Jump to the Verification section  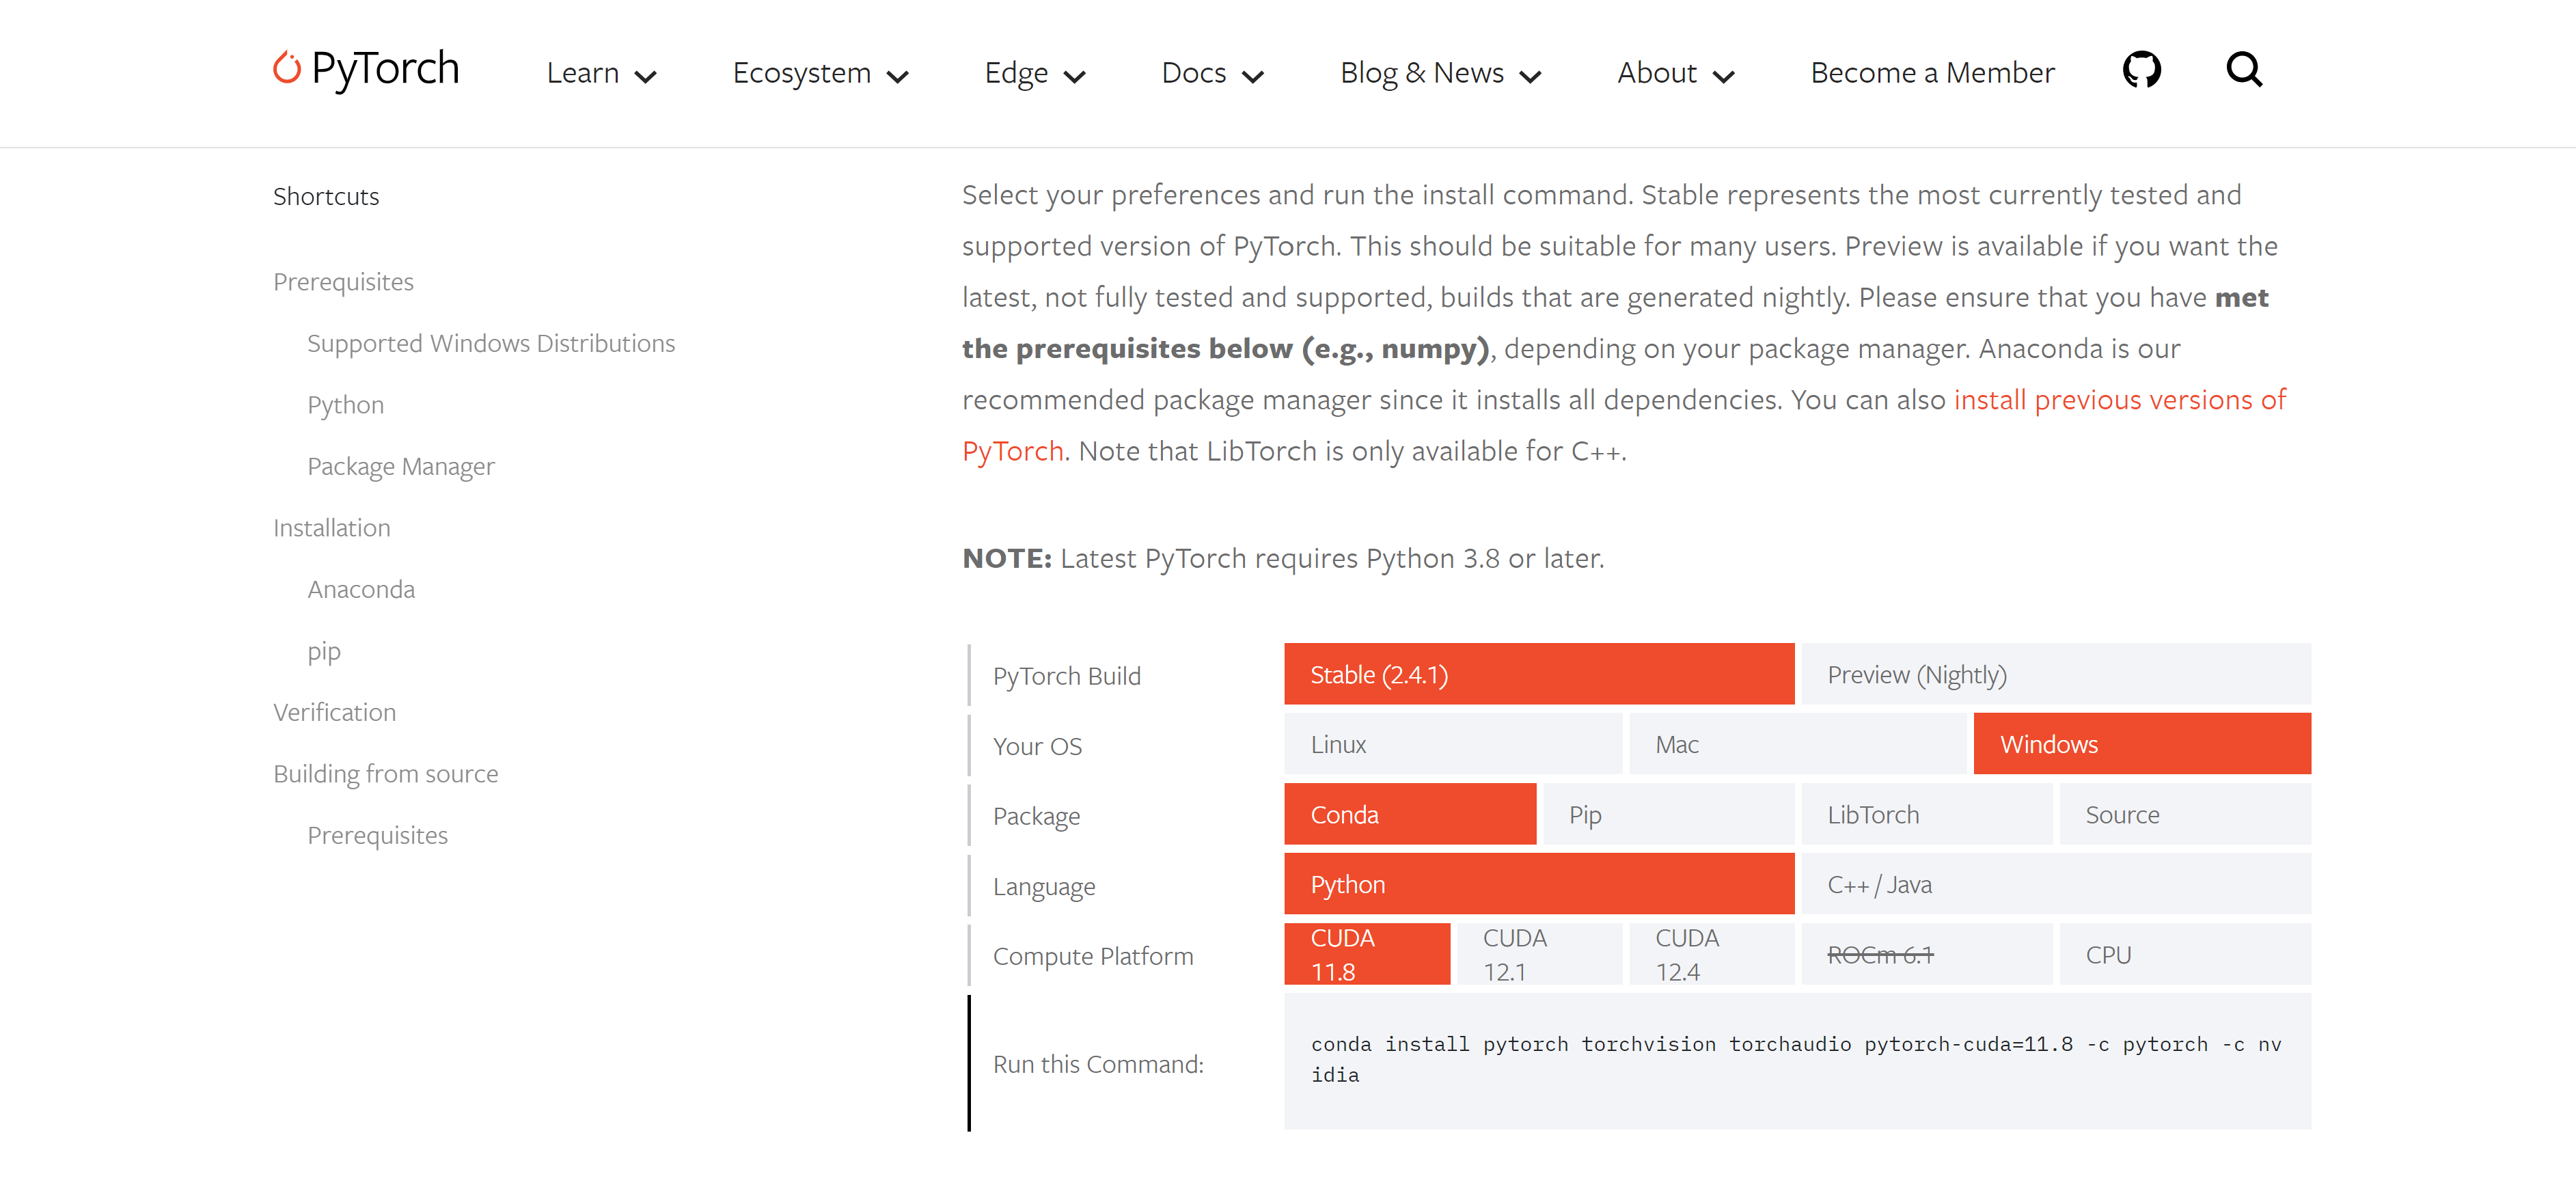334,712
